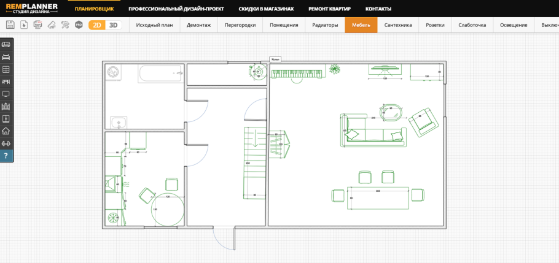
Task: Open Скидки в магазинах menu item
Action: (x=266, y=9)
